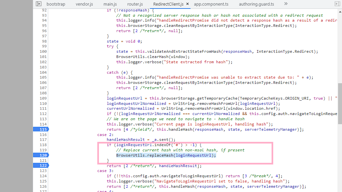The image size is (342, 192).
Task: Click the line 124 gutter number
Action: tap(43, 176)
